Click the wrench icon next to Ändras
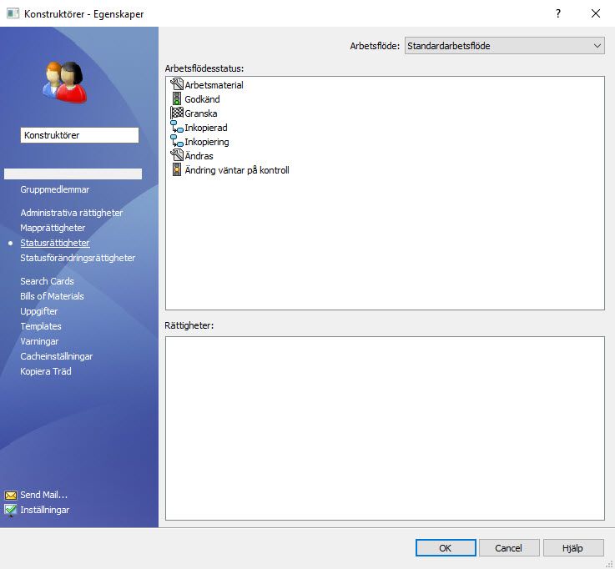Screen dimensions: 615x569 point(177,155)
